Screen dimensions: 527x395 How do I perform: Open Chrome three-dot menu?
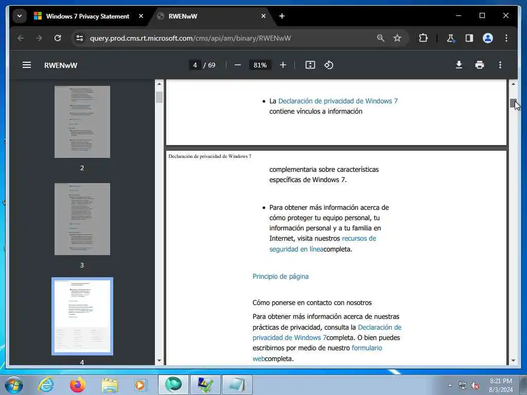pyautogui.click(x=506, y=38)
